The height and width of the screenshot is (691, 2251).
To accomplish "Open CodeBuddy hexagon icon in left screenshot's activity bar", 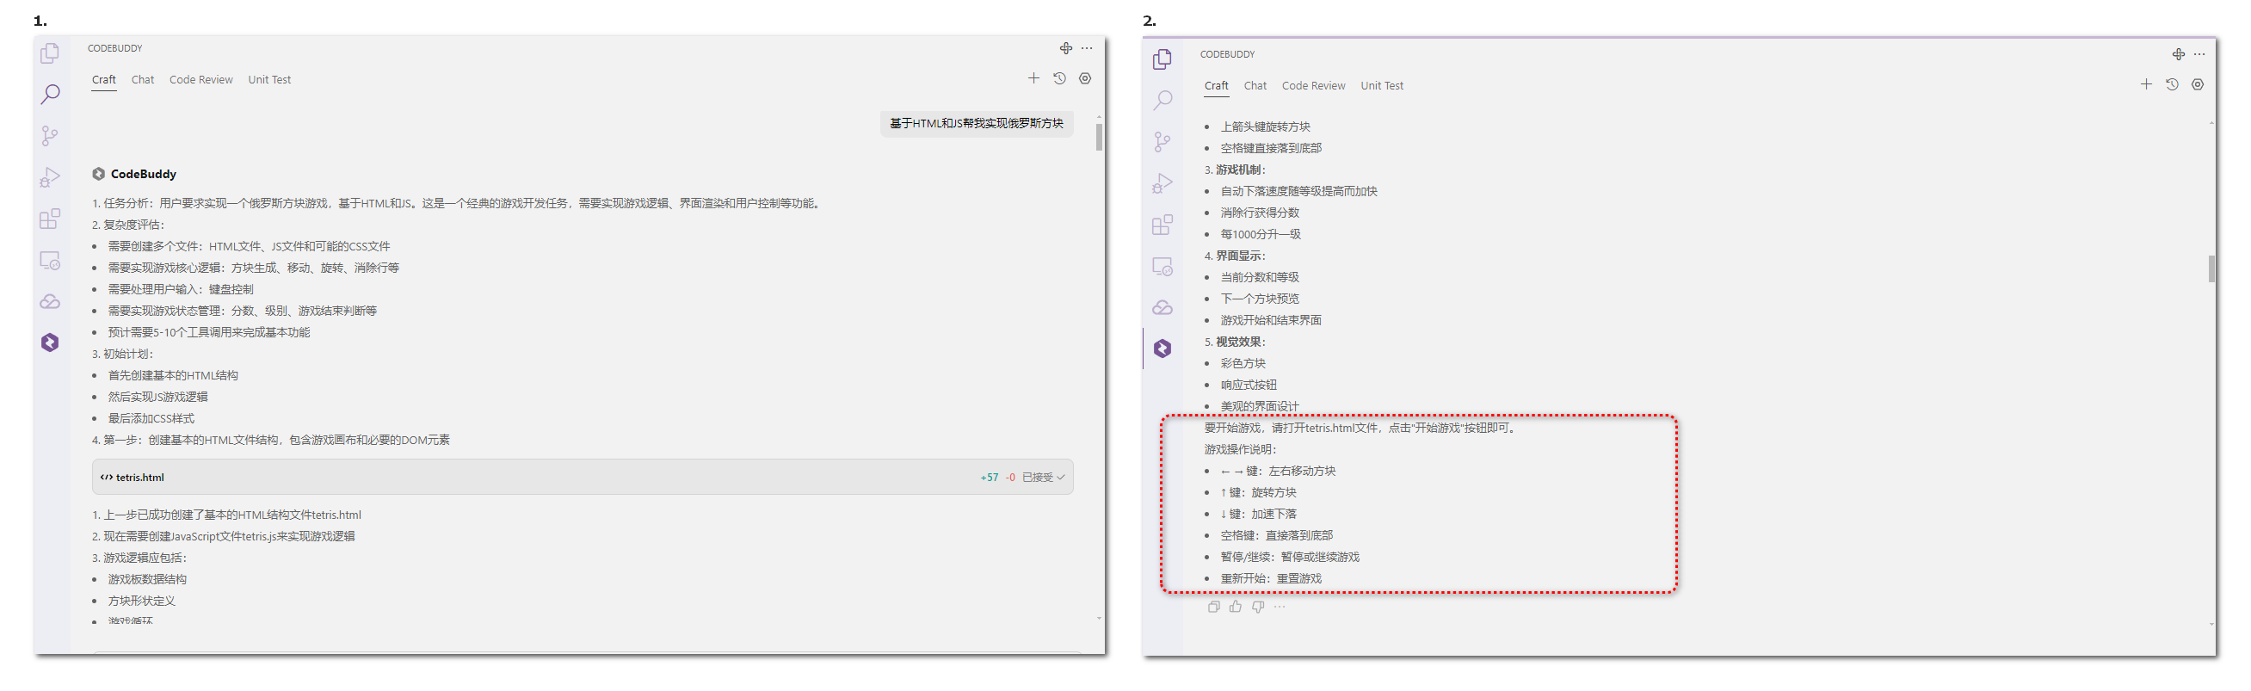I will [x=50, y=342].
